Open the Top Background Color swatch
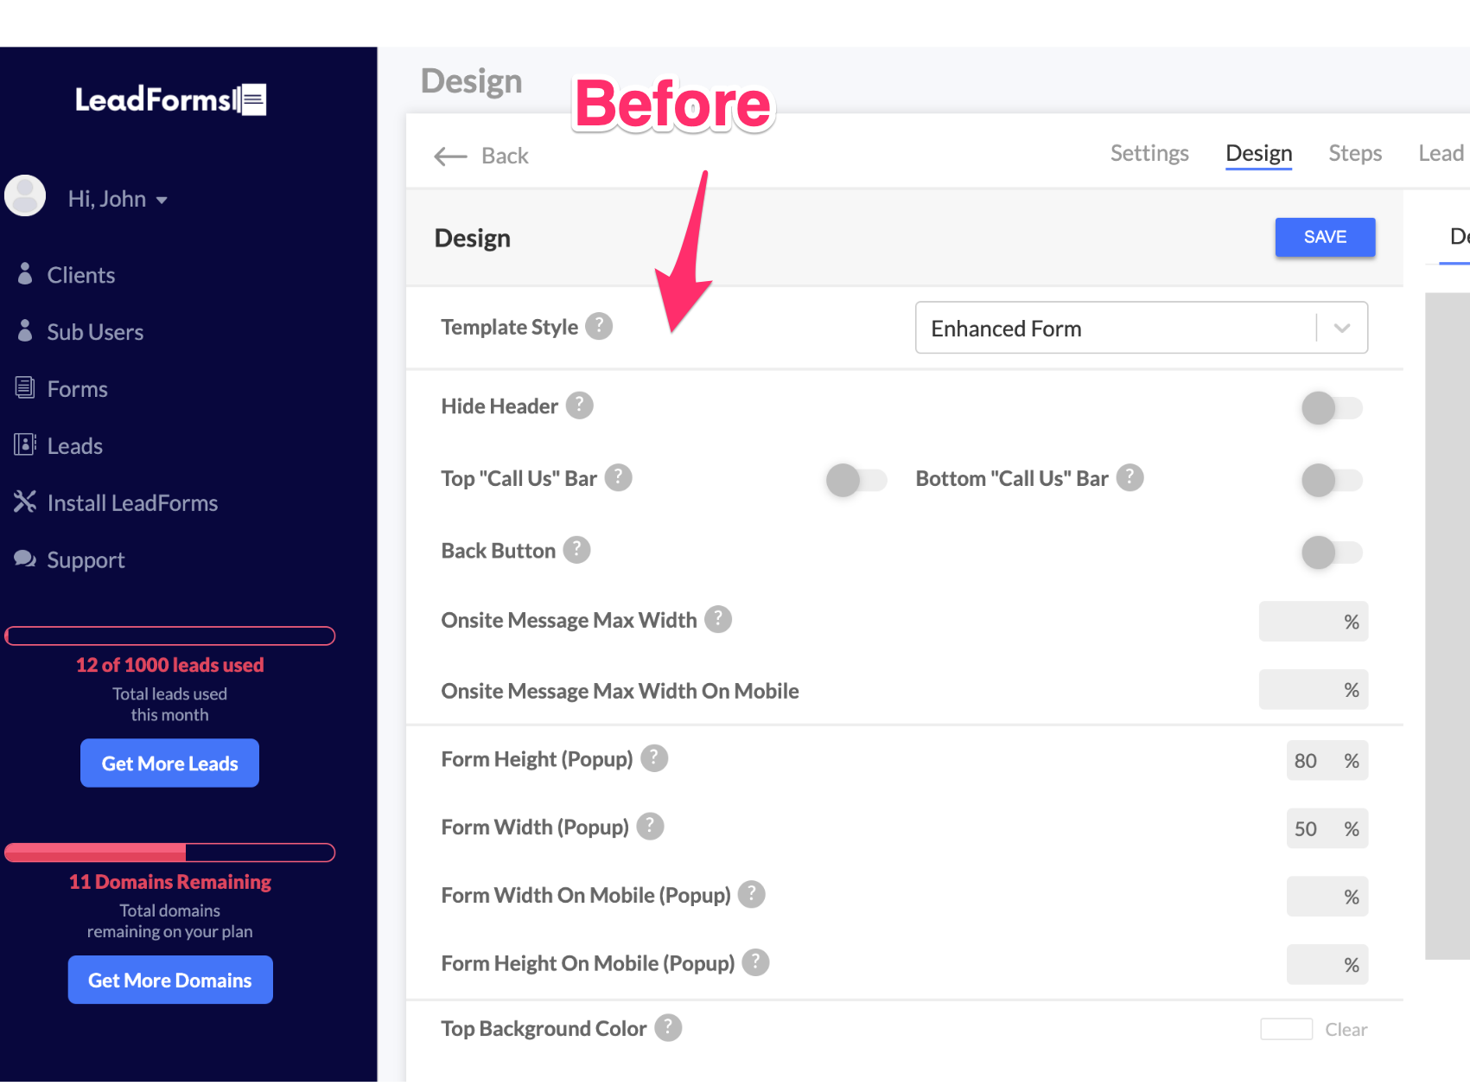The height and width of the screenshot is (1086, 1470). (1286, 1029)
